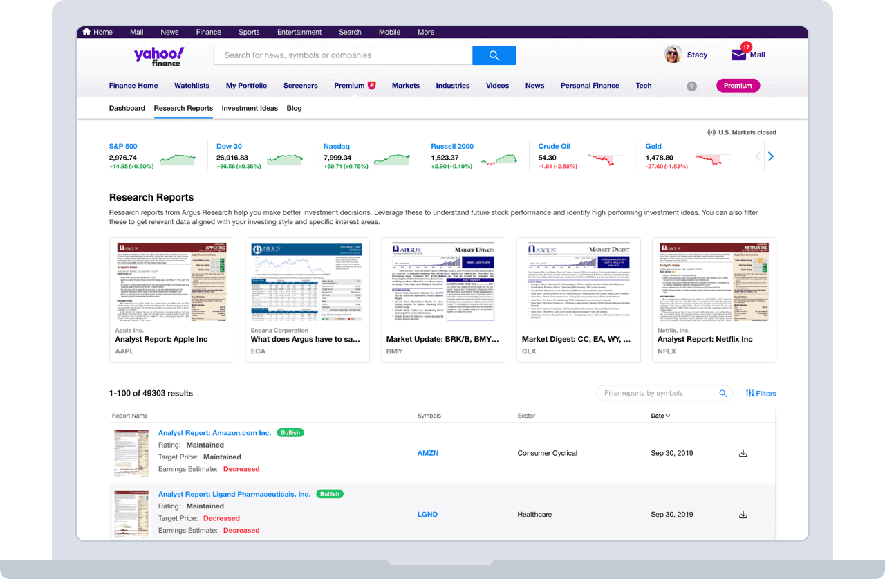
Task: Open Tech navigation item
Action: tap(644, 86)
